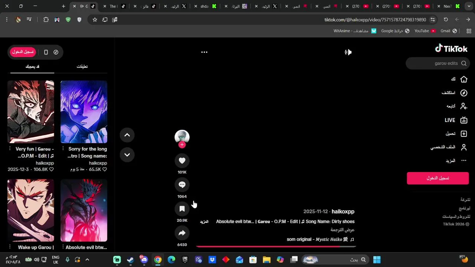Open the round coin icon next to login
The height and width of the screenshot is (267, 475).
point(56,52)
